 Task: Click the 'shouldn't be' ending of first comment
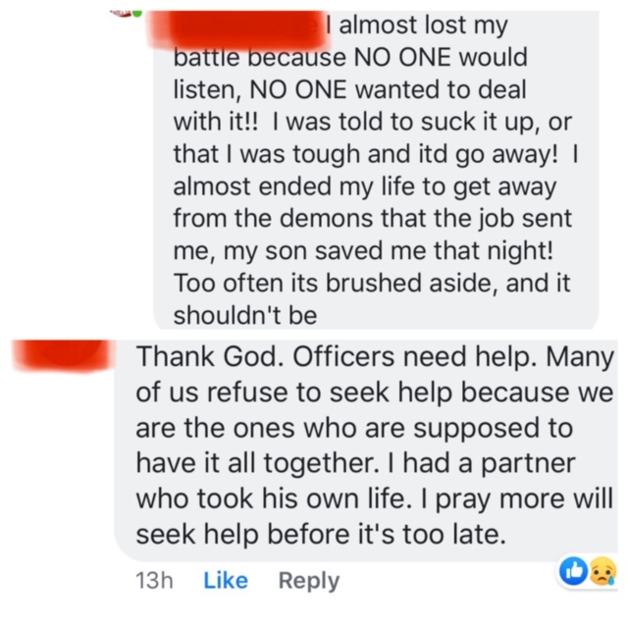(x=245, y=315)
